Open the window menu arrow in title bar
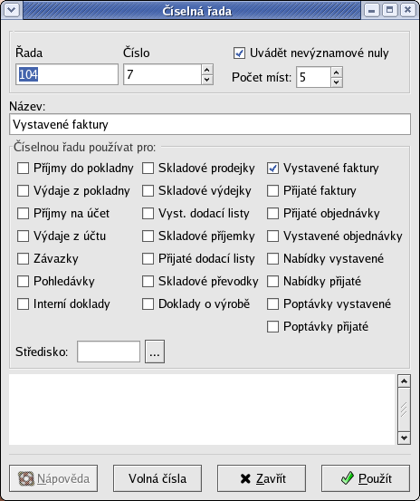 [x=12, y=10]
